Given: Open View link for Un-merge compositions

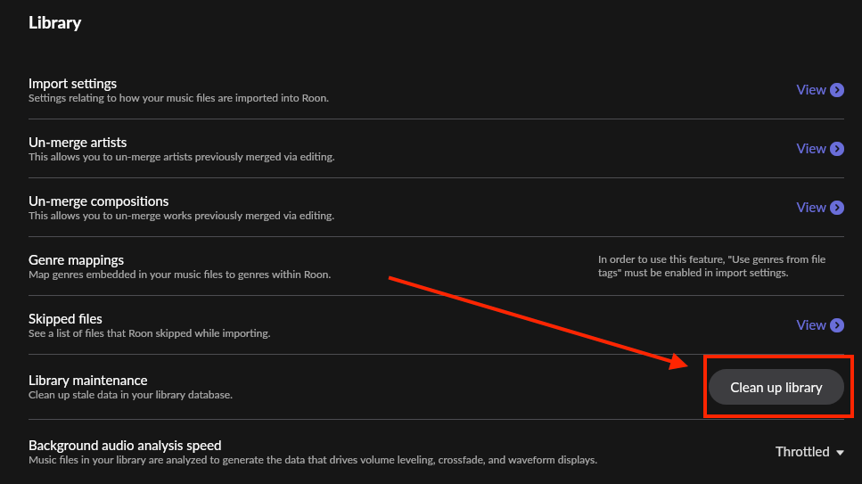Looking at the screenshot, I should (811, 208).
